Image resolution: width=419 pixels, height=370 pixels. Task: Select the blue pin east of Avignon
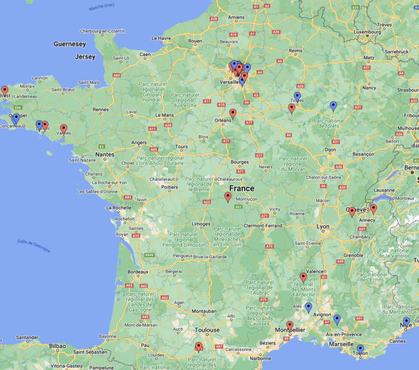point(337,319)
